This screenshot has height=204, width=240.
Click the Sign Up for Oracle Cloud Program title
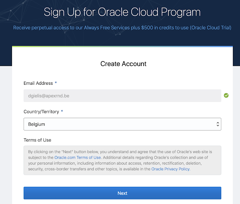122,12
